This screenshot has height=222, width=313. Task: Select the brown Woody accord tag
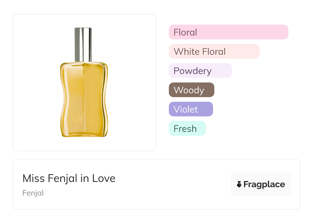coord(191,90)
